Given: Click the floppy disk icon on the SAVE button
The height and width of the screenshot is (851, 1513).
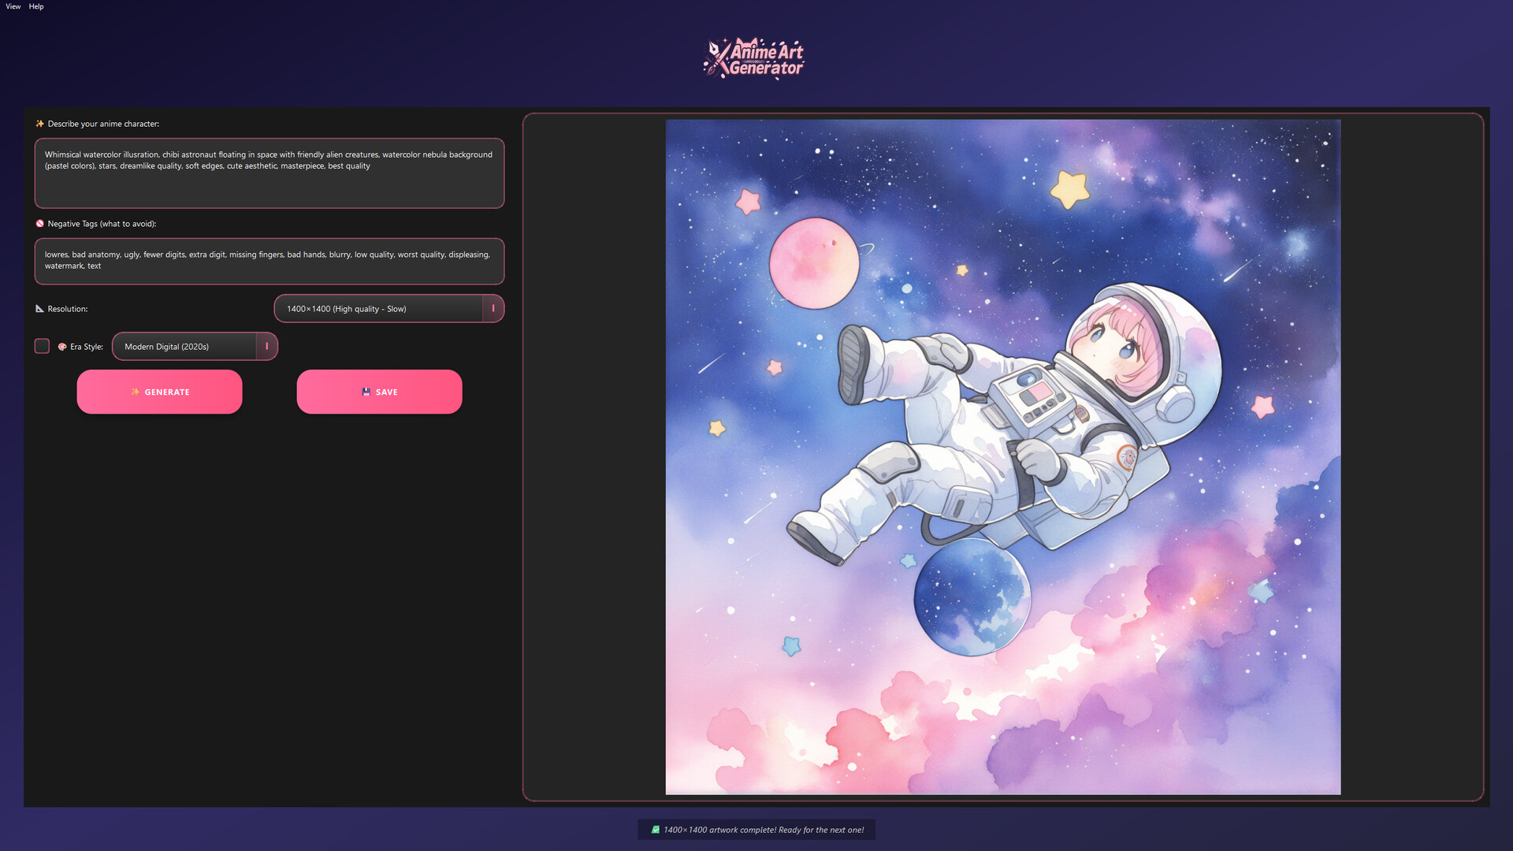Looking at the screenshot, I should [x=364, y=392].
